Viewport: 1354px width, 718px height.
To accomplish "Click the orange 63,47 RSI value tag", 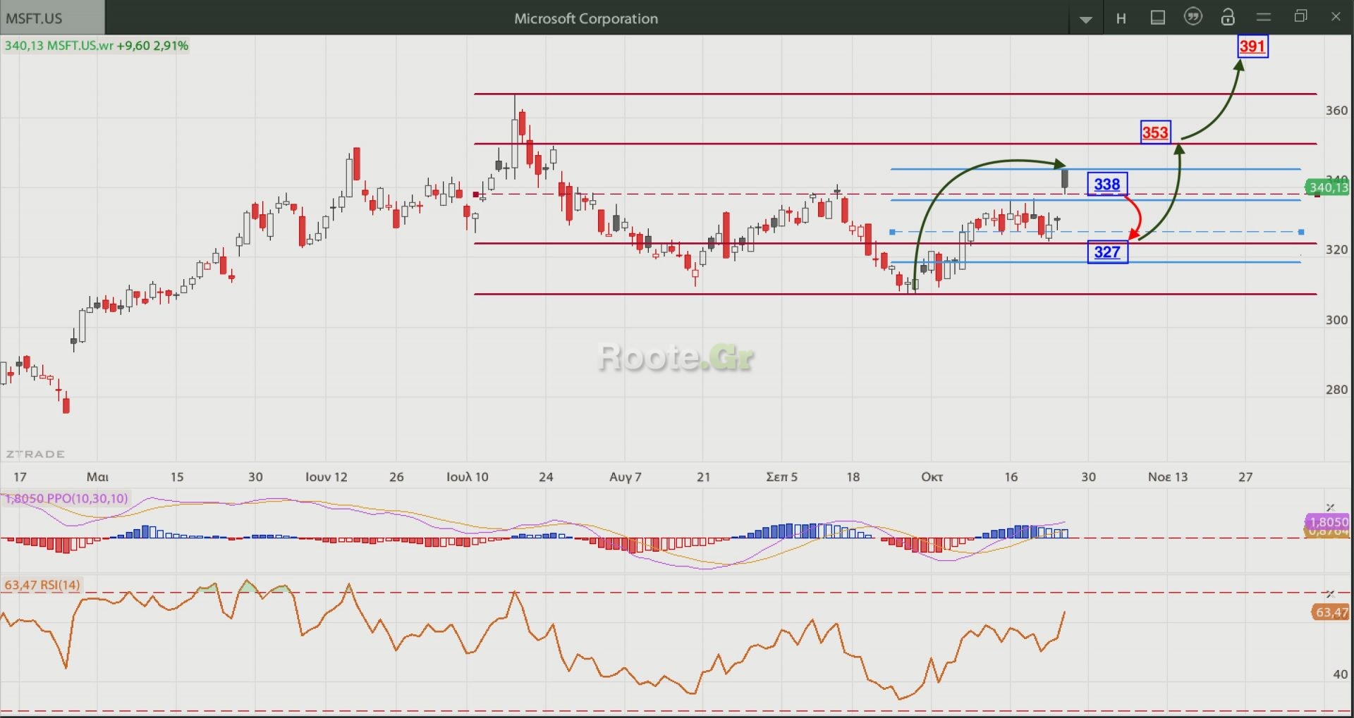I will point(1330,612).
